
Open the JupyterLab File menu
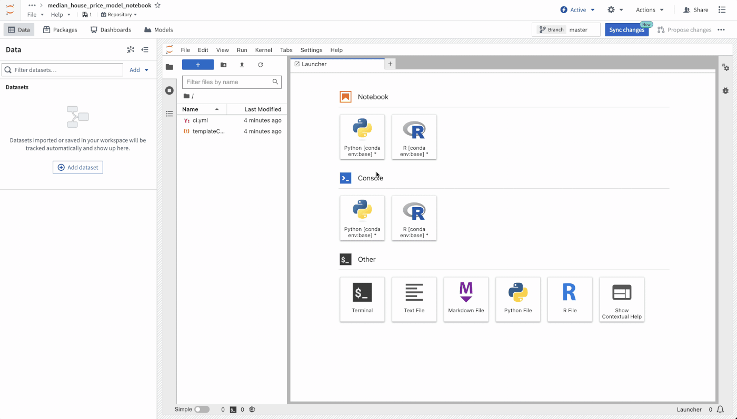coord(185,50)
